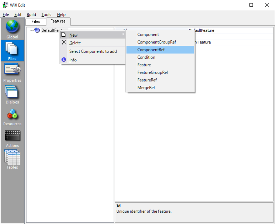Open the Properties sidebar icon
The image size is (275, 224).
click(x=12, y=69)
